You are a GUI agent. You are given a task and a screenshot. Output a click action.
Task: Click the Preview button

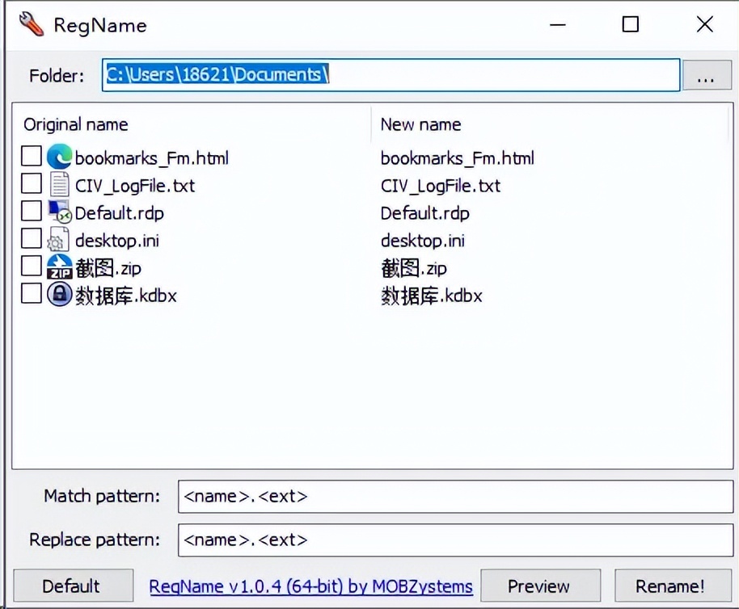pyautogui.click(x=539, y=586)
